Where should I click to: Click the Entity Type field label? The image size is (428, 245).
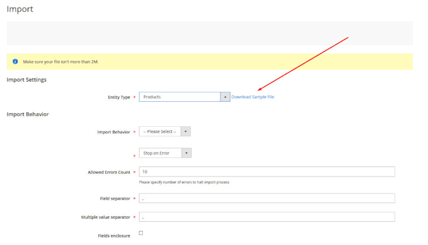(x=119, y=97)
